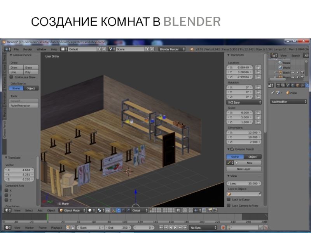Add a new screen layout with plus icon next to Default
The height and width of the screenshot is (233, 311).
100,49
